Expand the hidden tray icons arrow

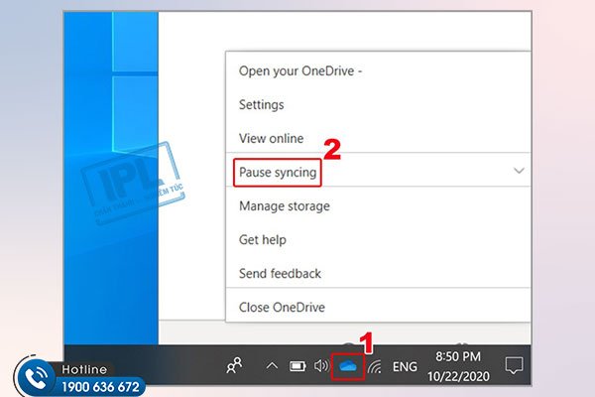tap(272, 366)
